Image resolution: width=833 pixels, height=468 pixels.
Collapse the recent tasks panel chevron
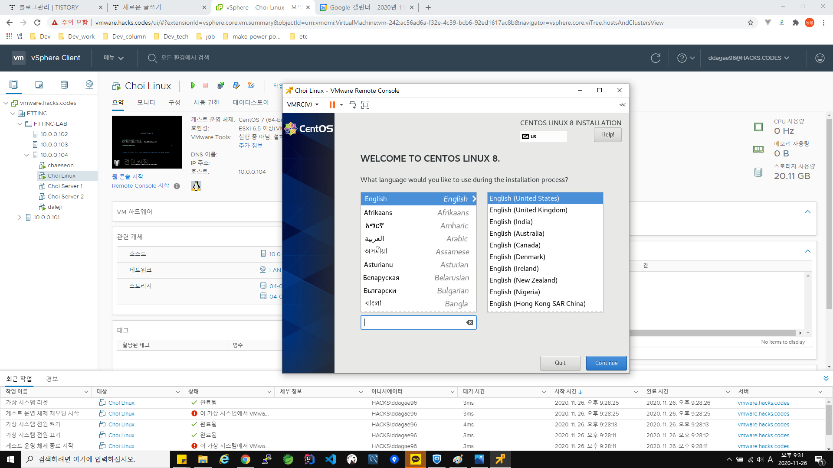click(x=826, y=378)
